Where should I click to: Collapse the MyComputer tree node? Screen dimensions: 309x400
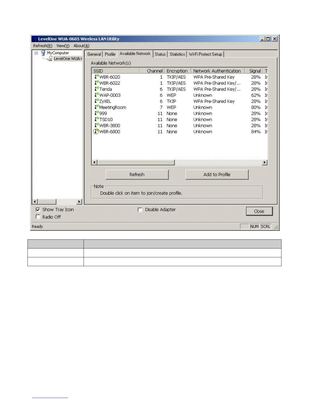click(36, 53)
